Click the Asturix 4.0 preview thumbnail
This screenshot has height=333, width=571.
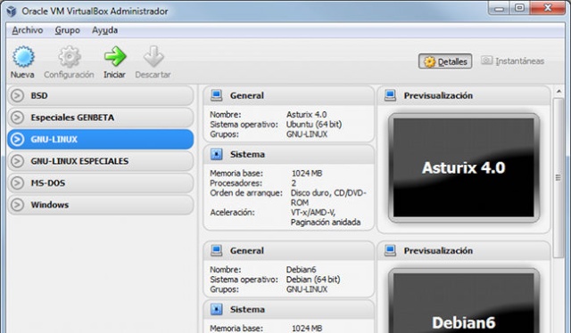click(464, 167)
